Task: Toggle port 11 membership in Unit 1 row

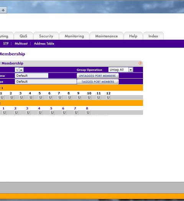Action: [x=99, y=97]
